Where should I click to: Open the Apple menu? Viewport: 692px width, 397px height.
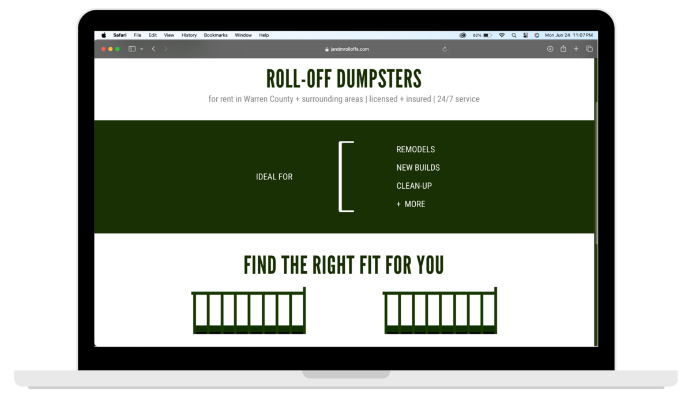104,35
